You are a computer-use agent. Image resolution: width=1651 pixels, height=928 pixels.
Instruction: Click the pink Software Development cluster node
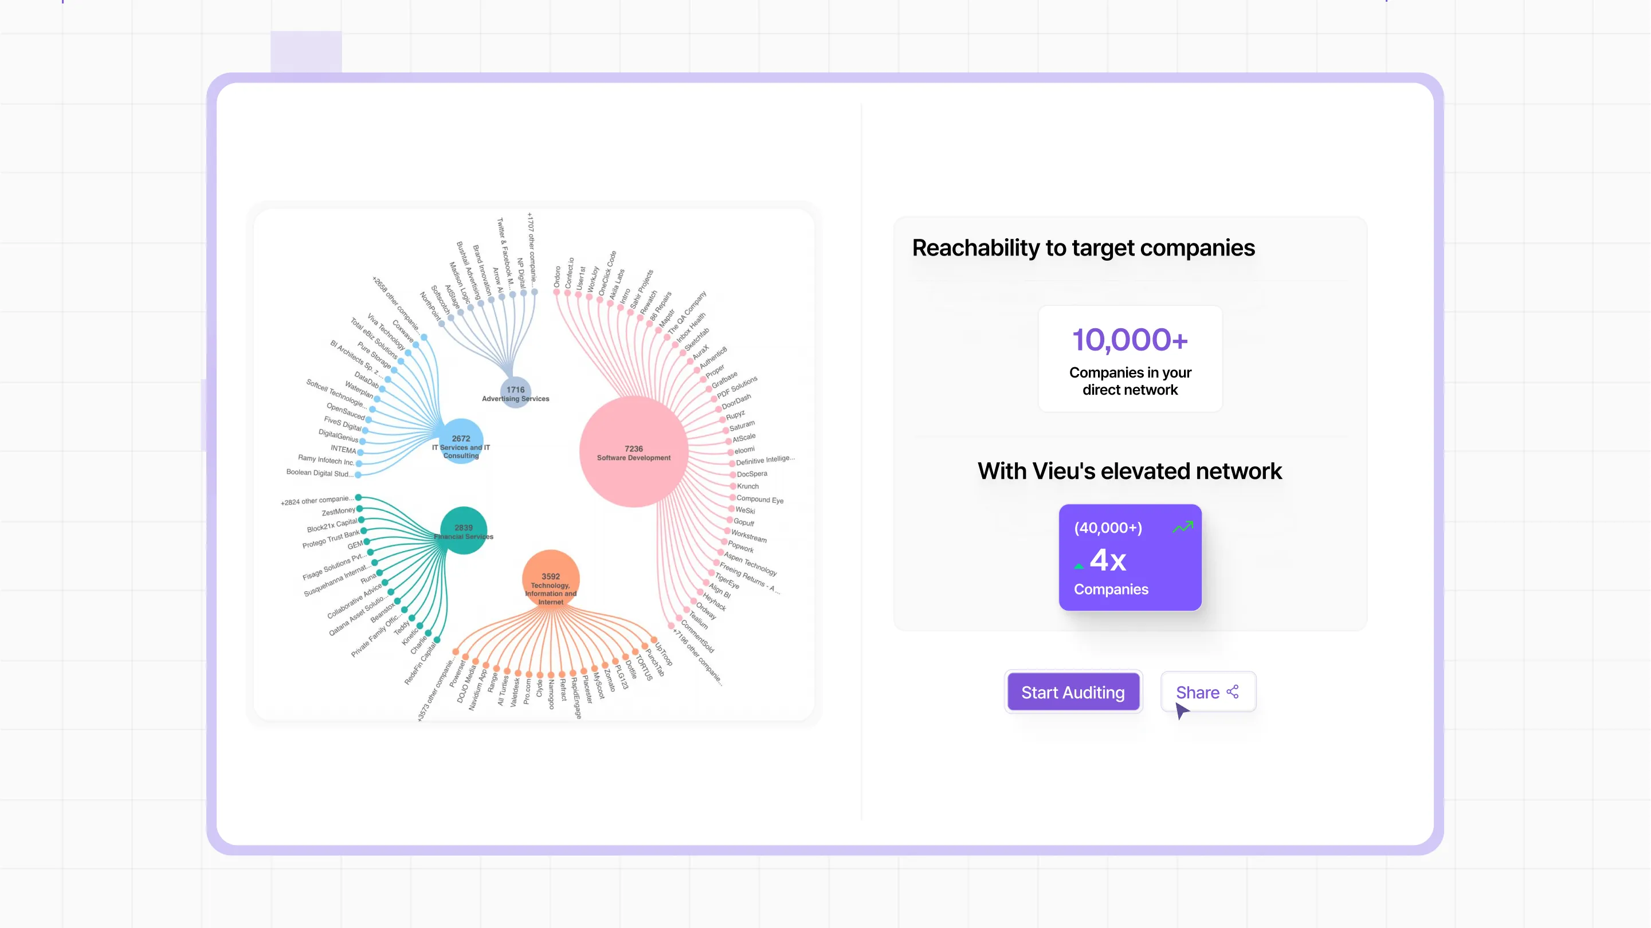click(x=633, y=451)
